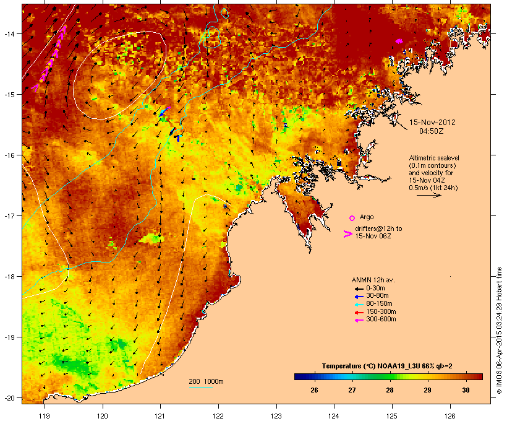Click the magenta drifter marker near 125E 14S
The width and height of the screenshot is (507, 421).
[x=399, y=41]
